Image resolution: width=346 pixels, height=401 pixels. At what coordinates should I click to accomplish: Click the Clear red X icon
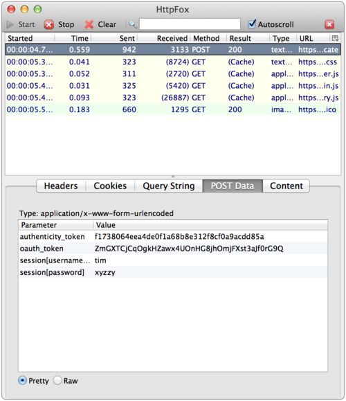[x=89, y=24]
